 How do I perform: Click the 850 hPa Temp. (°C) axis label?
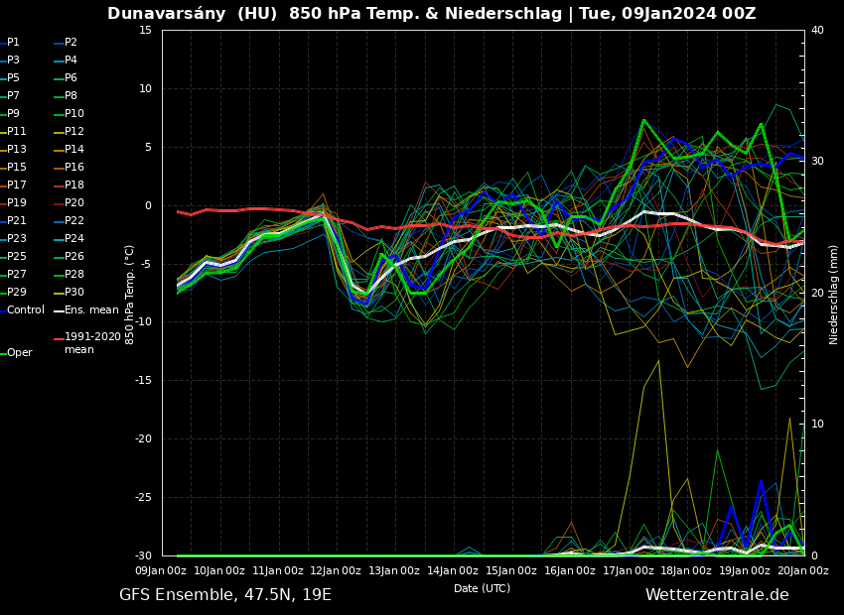[130, 295]
